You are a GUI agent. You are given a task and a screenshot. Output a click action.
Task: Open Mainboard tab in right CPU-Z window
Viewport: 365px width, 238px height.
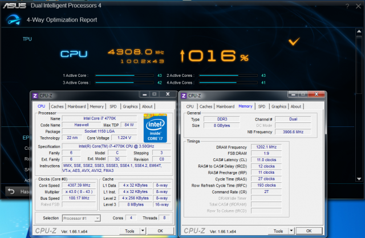[225, 106]
